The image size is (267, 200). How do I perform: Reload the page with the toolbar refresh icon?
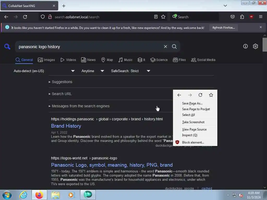[x=25, y=17]
